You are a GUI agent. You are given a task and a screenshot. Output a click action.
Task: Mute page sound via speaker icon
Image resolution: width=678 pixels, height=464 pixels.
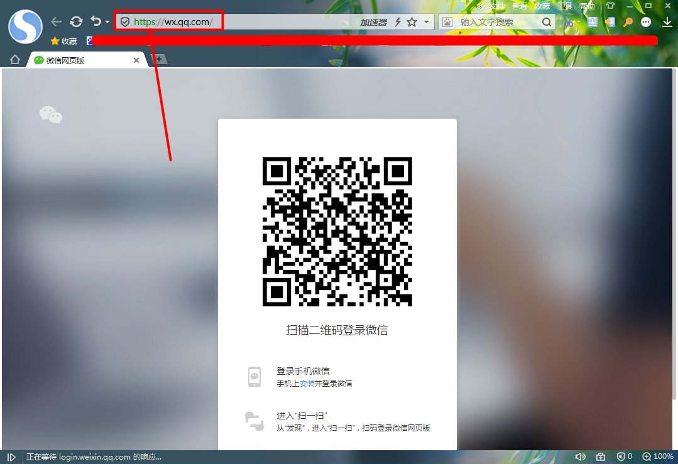pos(580,456)
